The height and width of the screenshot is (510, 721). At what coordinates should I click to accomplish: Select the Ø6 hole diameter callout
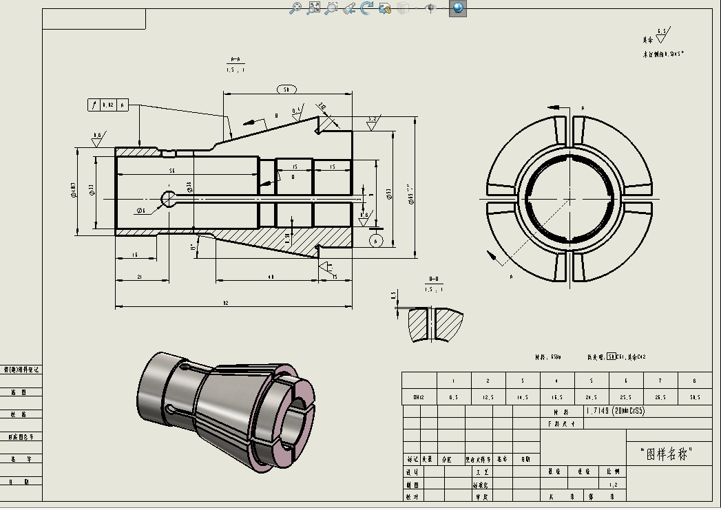141,211
